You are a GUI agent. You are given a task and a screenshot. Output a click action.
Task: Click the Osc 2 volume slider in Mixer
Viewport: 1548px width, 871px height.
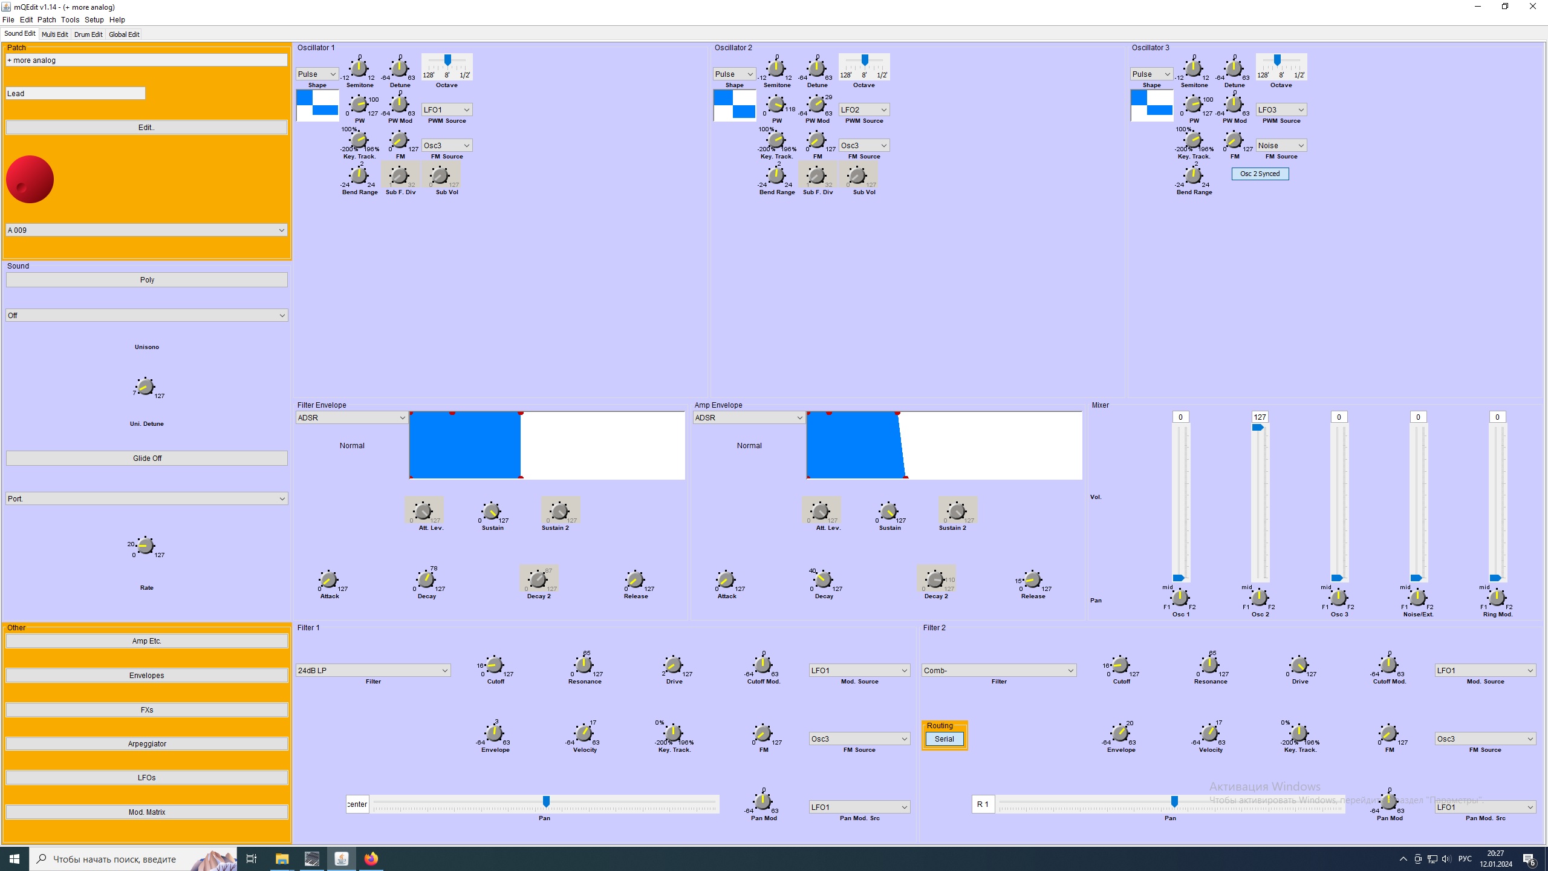pyautogui.click(x=1258, y=428)
